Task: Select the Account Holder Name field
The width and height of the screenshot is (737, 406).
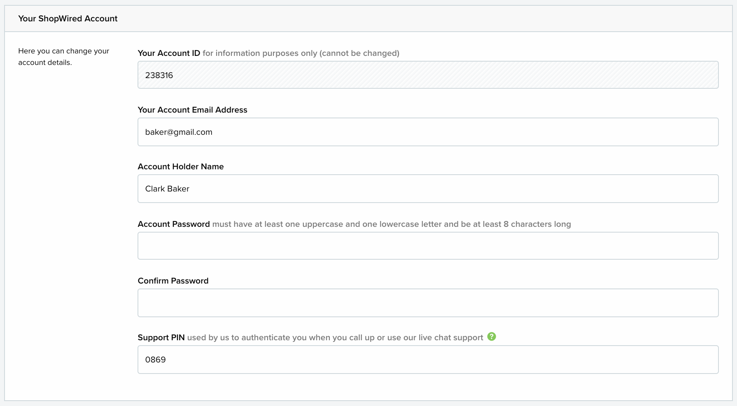Action: (x=428, y=189)
